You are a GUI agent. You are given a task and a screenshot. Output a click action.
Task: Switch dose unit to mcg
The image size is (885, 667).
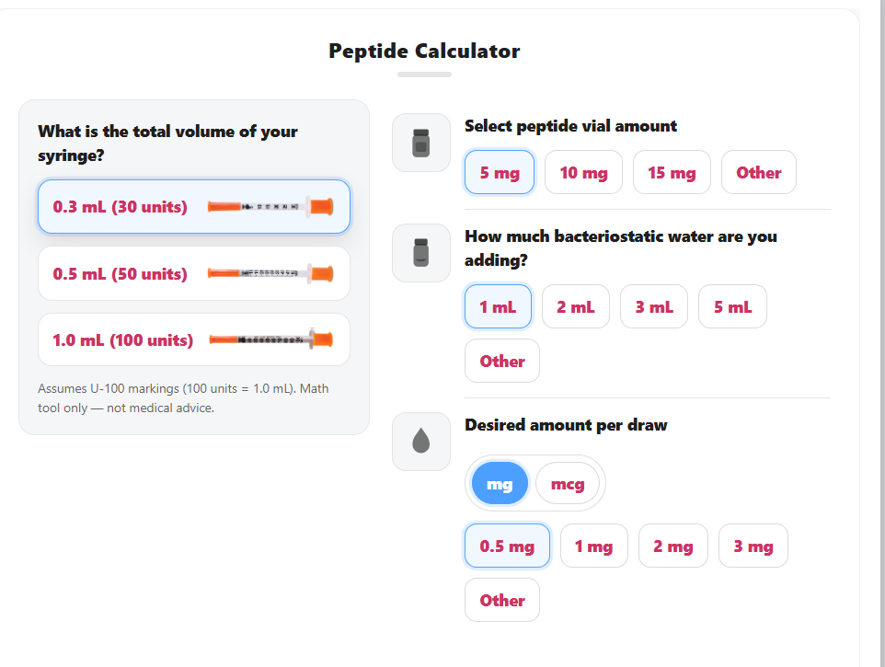[x=568, y=484]
